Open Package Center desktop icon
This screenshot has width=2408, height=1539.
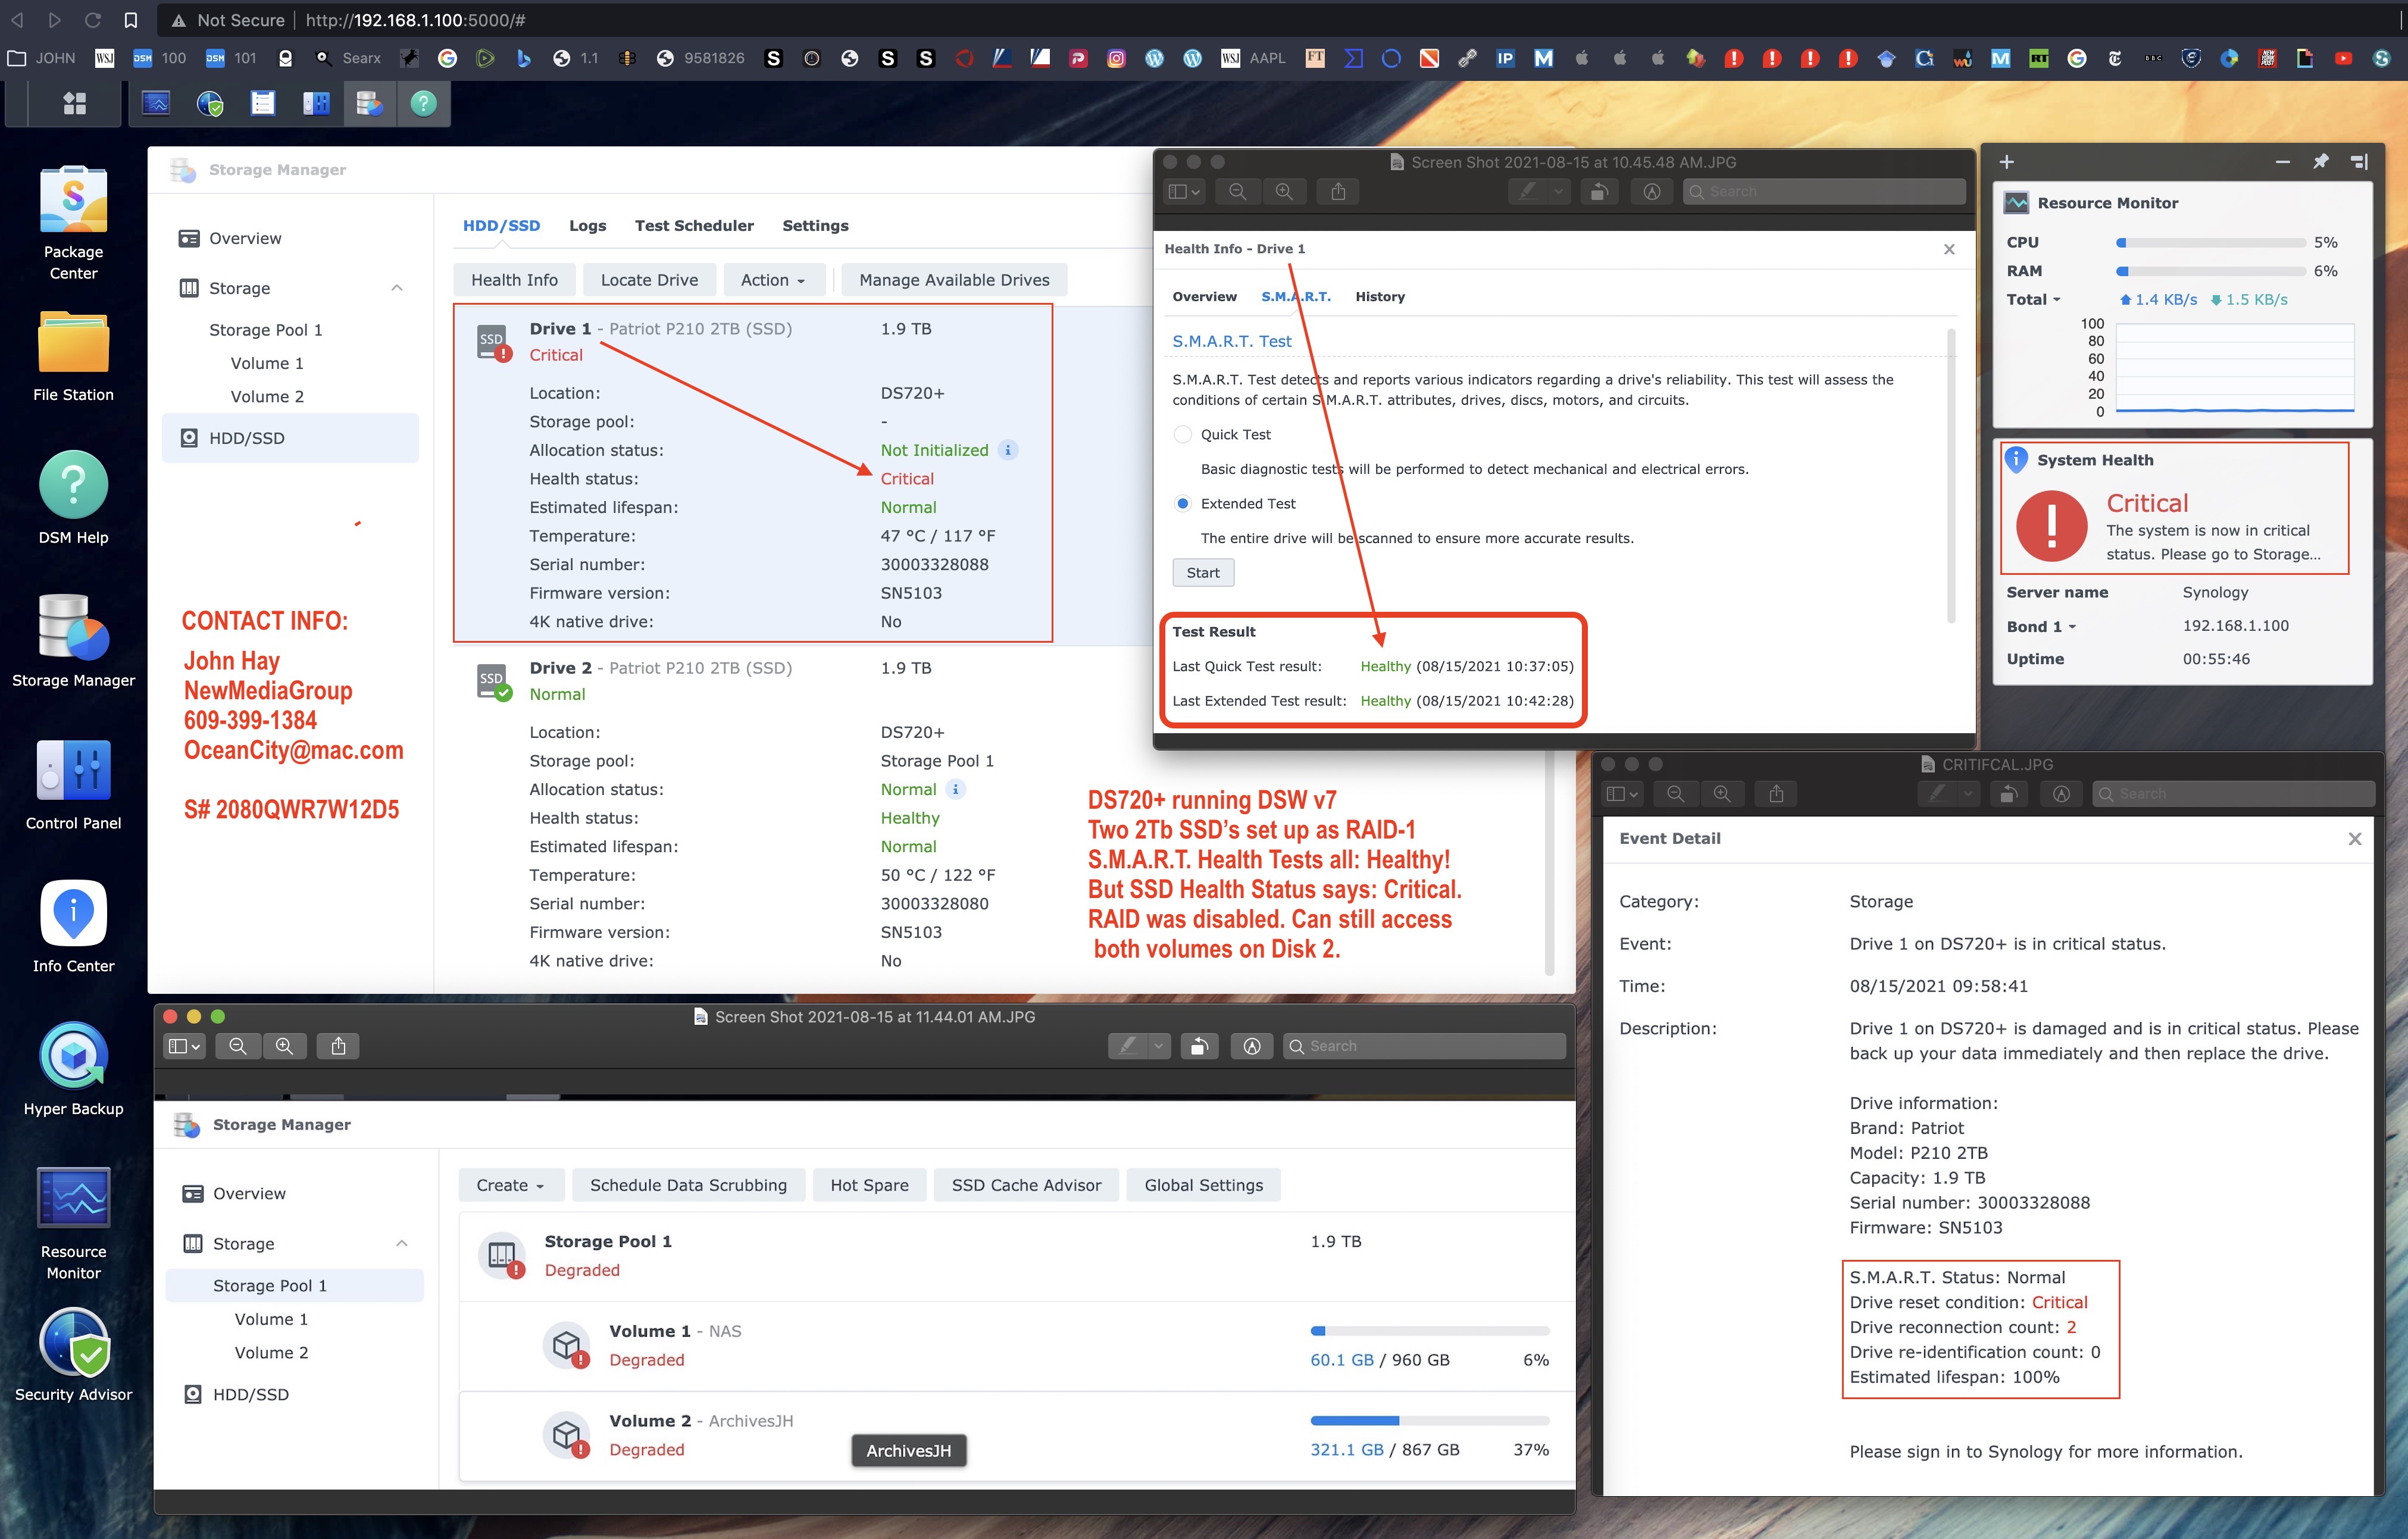pyautogui.click(x=73, y=200)
